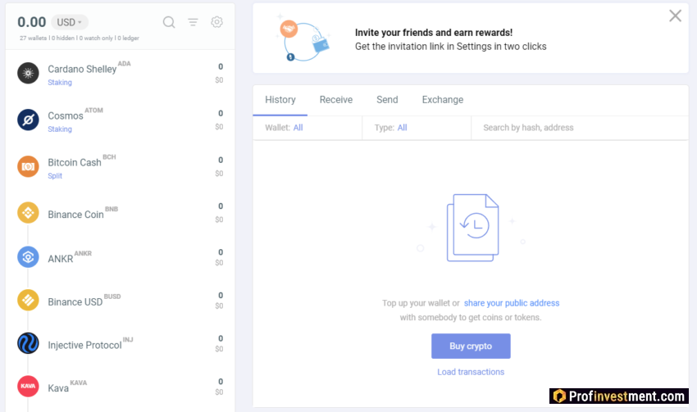Click the Bitcoin Cash coin icon
The image size is (697, 412).
[28, 166]
